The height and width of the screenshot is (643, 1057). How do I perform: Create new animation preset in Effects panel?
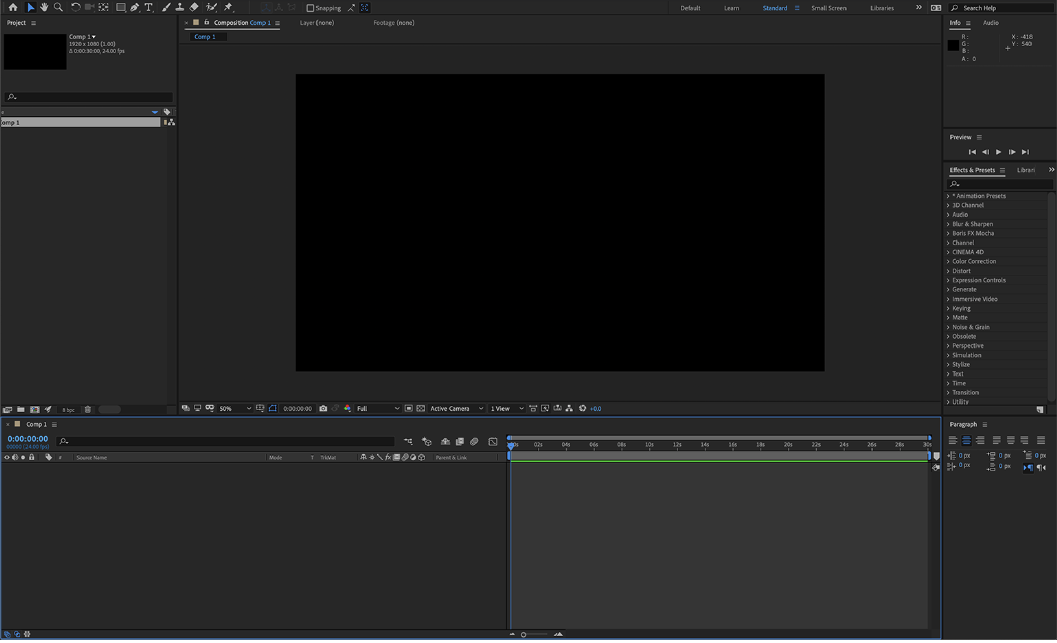pyautogui.click(x=1040, y=410)
